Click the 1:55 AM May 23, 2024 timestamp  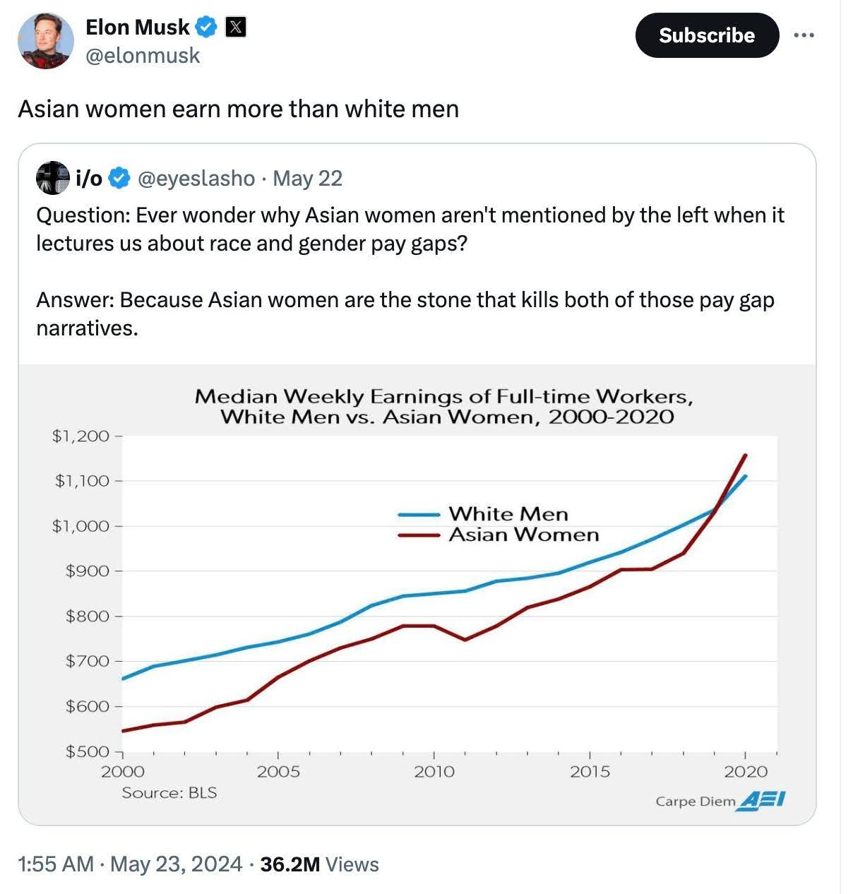point(129,864)
